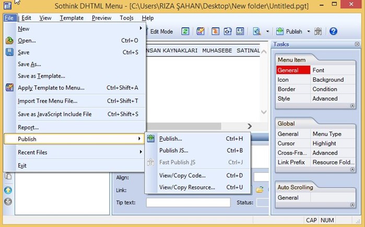
Task: Choose Open... from the File menu
Action: click(75, 40)
